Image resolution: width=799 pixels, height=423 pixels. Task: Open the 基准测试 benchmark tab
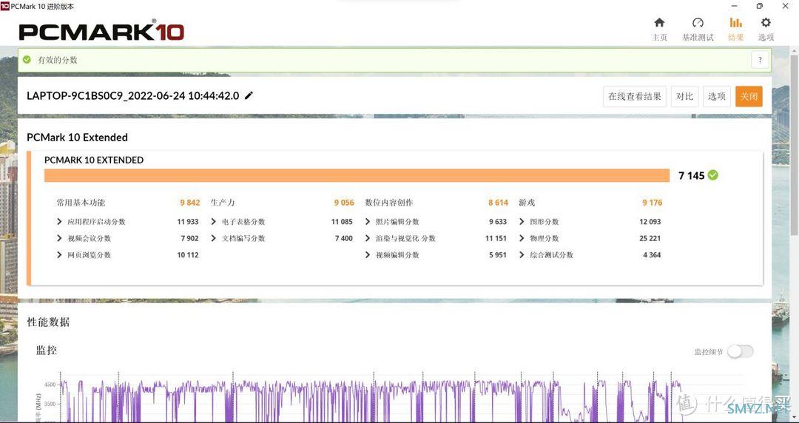[698, 29]
